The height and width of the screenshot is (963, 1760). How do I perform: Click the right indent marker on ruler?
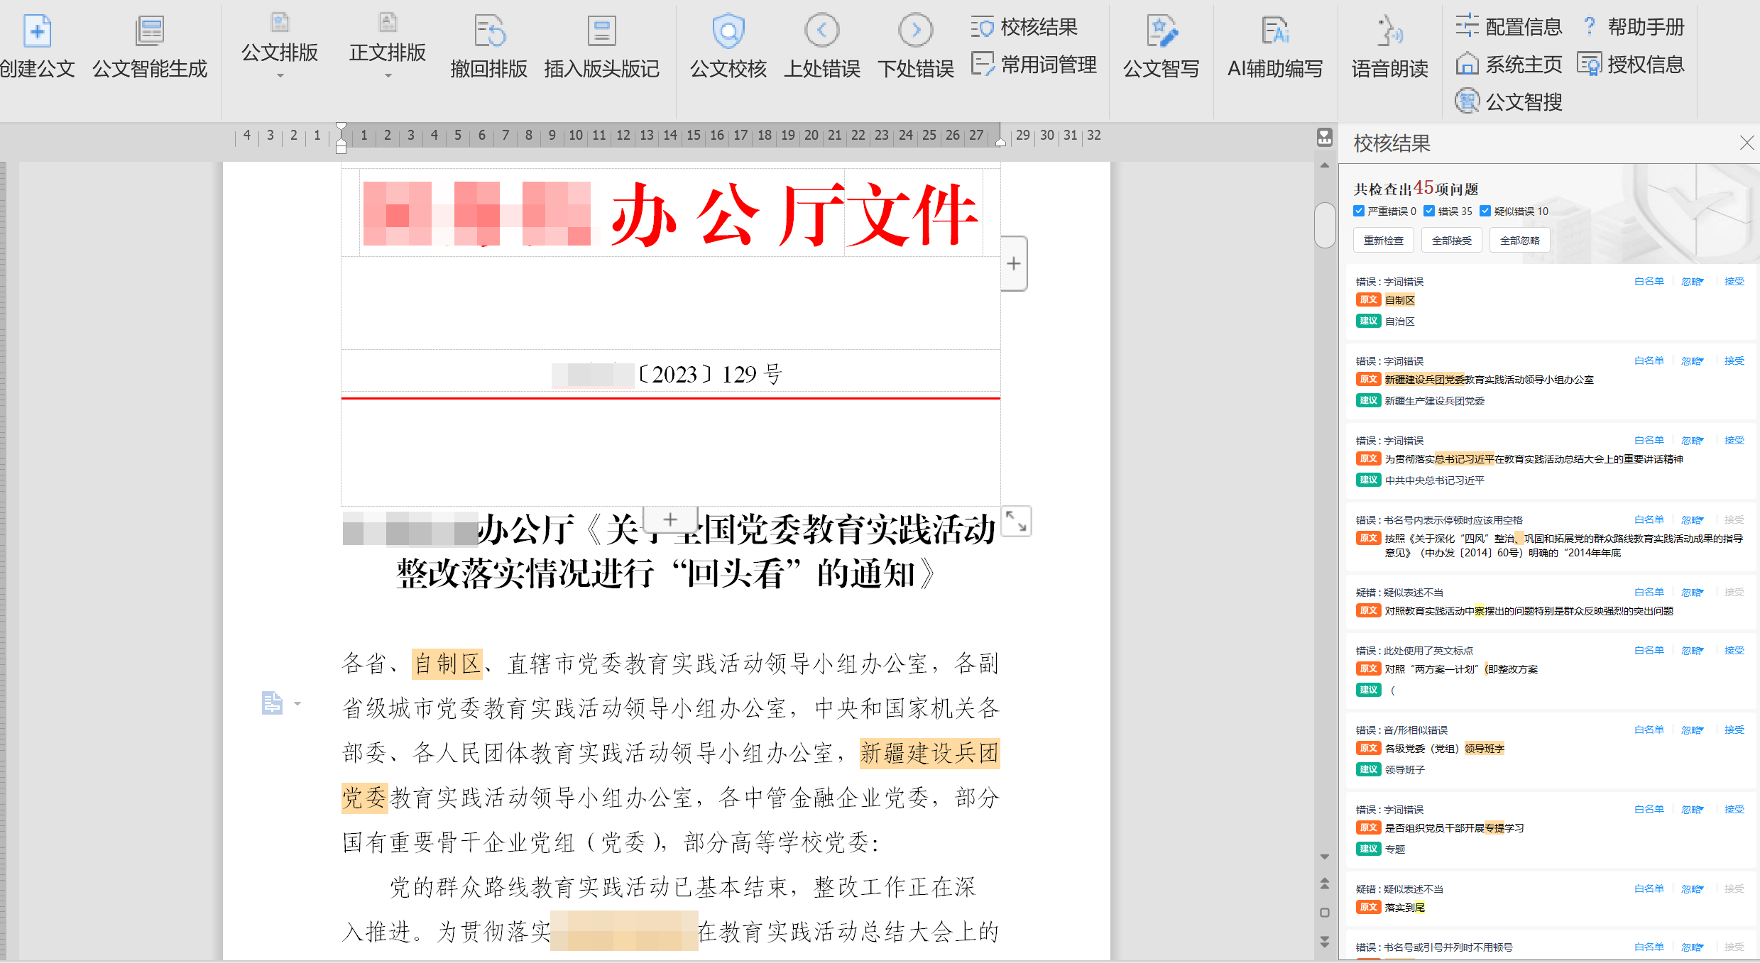(x=1000, y=141)
